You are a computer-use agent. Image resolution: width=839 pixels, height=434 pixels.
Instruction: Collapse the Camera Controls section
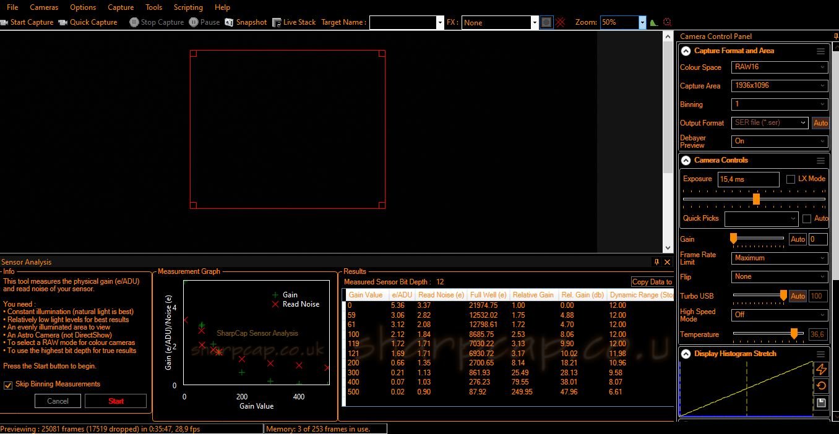pos(686,161)
